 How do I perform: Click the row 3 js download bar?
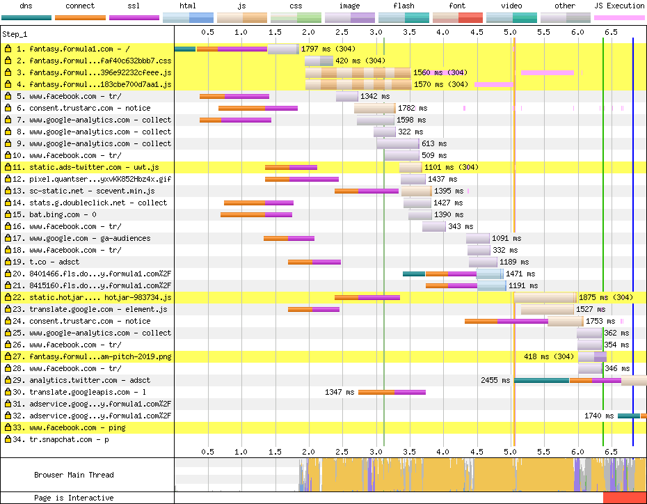coord(358,72)
